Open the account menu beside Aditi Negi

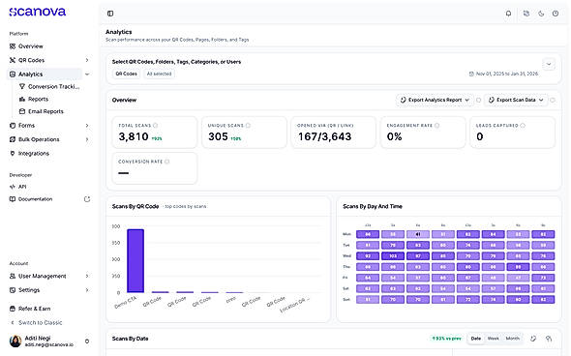pyautogui.click(x=87, y=341)
